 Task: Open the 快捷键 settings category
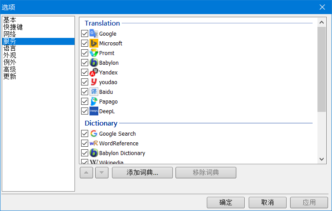[38, 27]
